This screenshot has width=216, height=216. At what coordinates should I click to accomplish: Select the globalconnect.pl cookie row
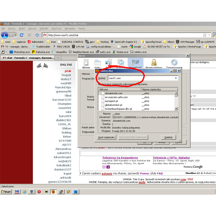coord(136,105)
